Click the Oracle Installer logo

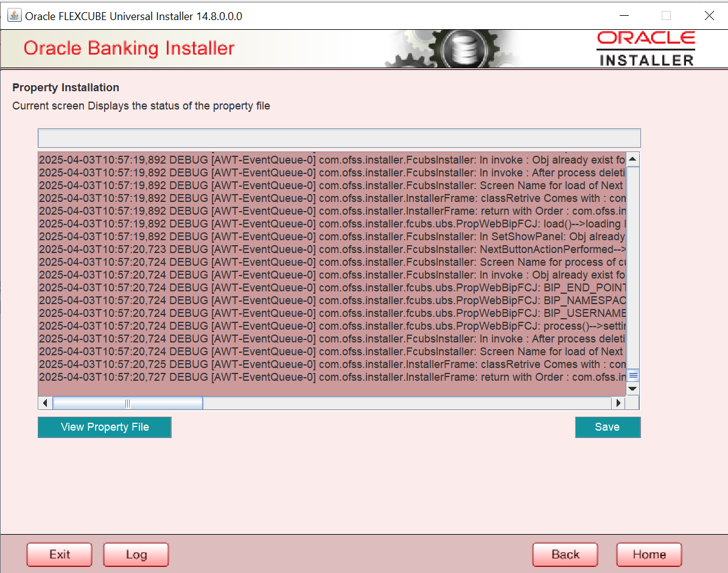click(x=646, y=49)
